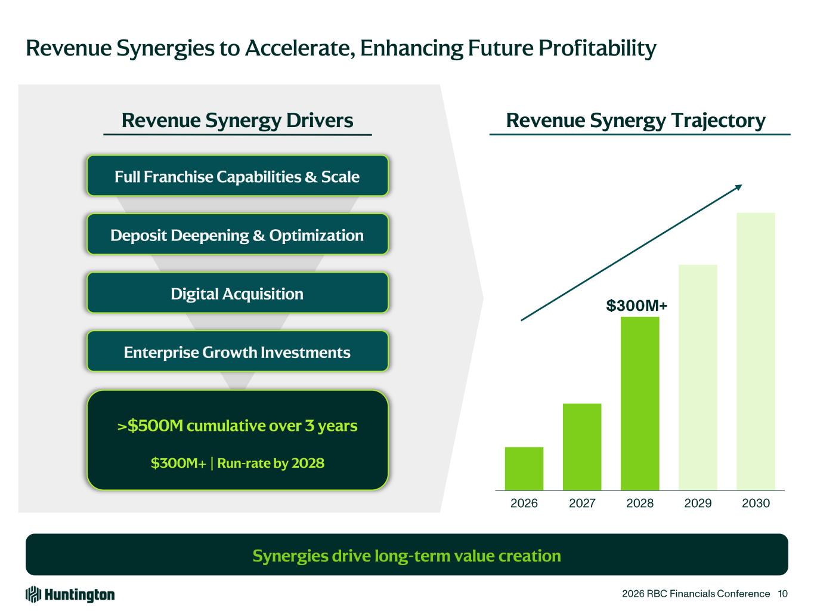
Task: Click the $300M+ Run-rate by 2028 text
Action: point(237,463)
